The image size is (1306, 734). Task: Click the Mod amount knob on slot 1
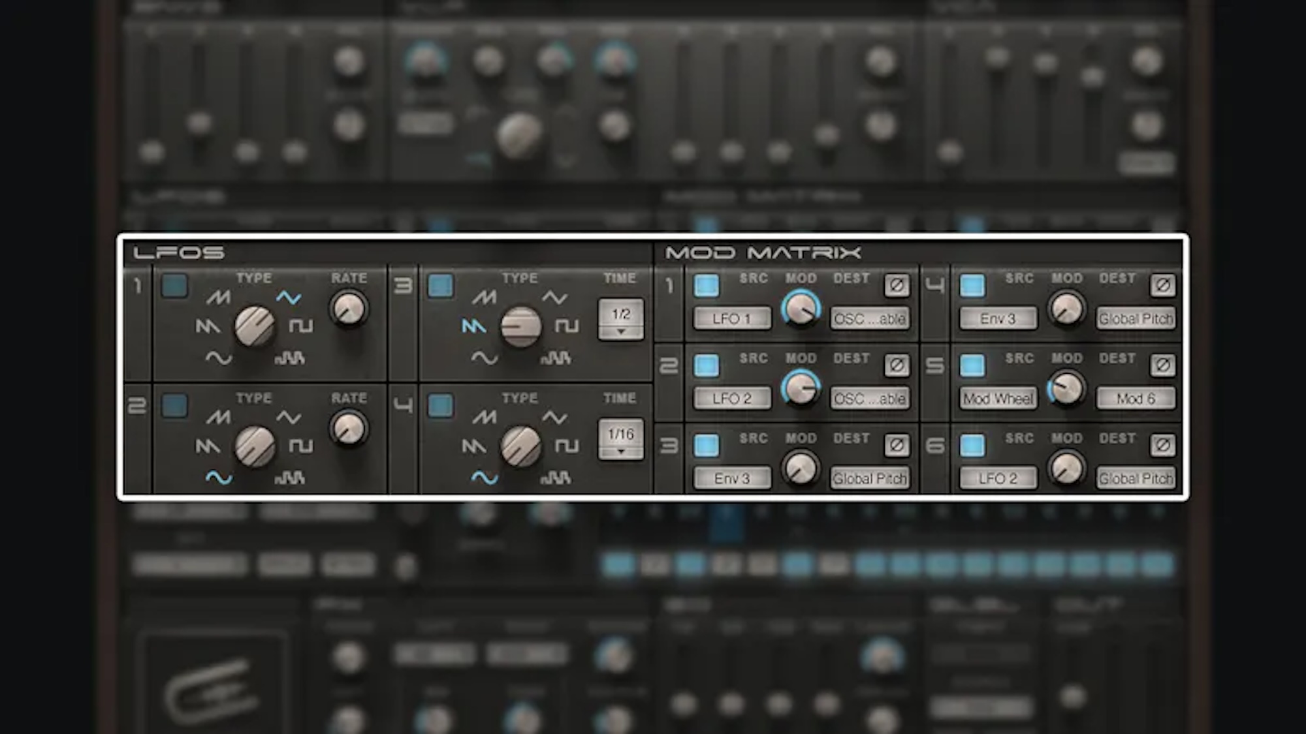click(x=801, y=309)
